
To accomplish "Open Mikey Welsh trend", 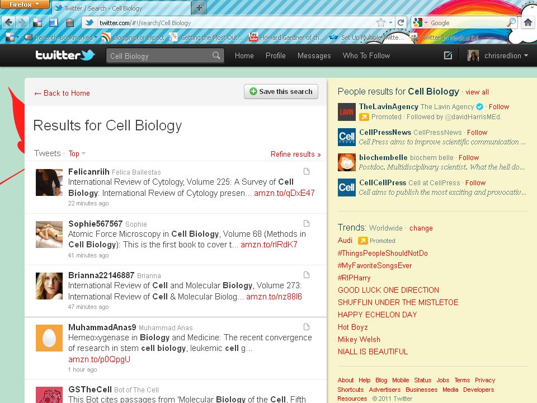I will click(x=359, y=340).
